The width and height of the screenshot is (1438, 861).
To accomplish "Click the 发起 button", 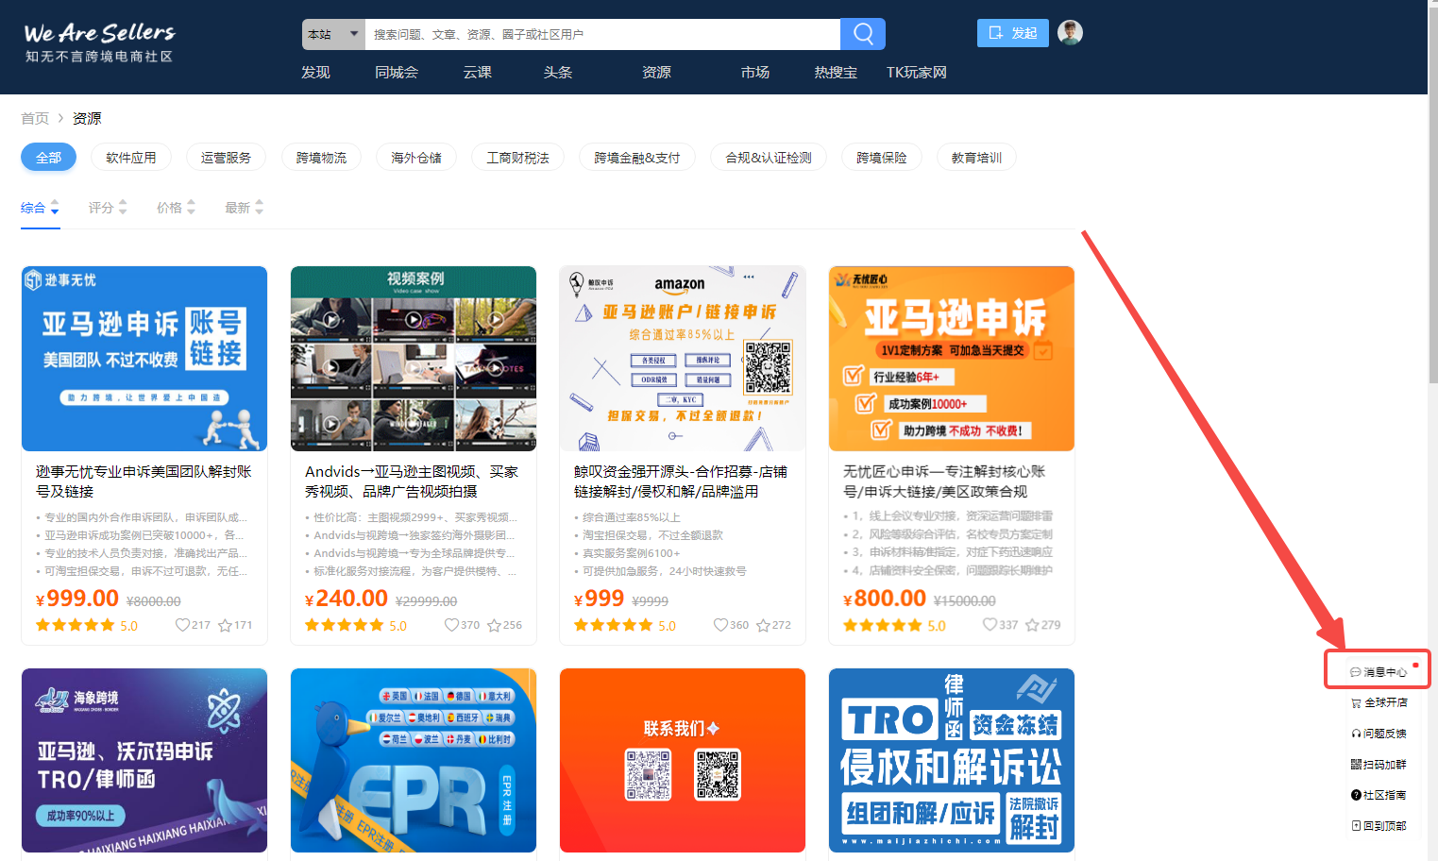I will click(x=1013, y=33).
